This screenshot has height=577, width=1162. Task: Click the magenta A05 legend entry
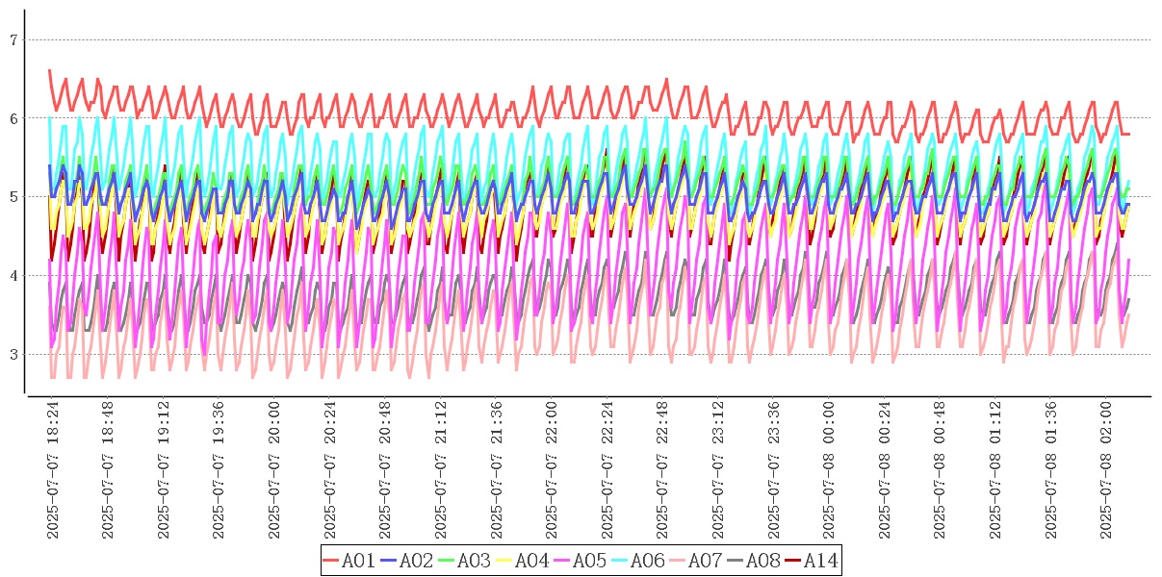(x=581, y=561)
